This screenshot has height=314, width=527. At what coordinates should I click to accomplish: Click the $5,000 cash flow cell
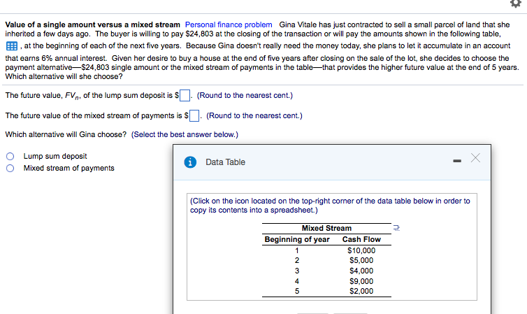pyautogui.click(x=361, y=261)
